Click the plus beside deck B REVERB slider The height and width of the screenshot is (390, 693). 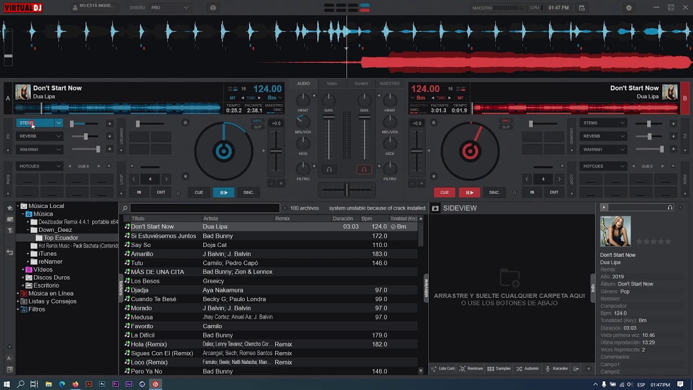tap(673, 136)
